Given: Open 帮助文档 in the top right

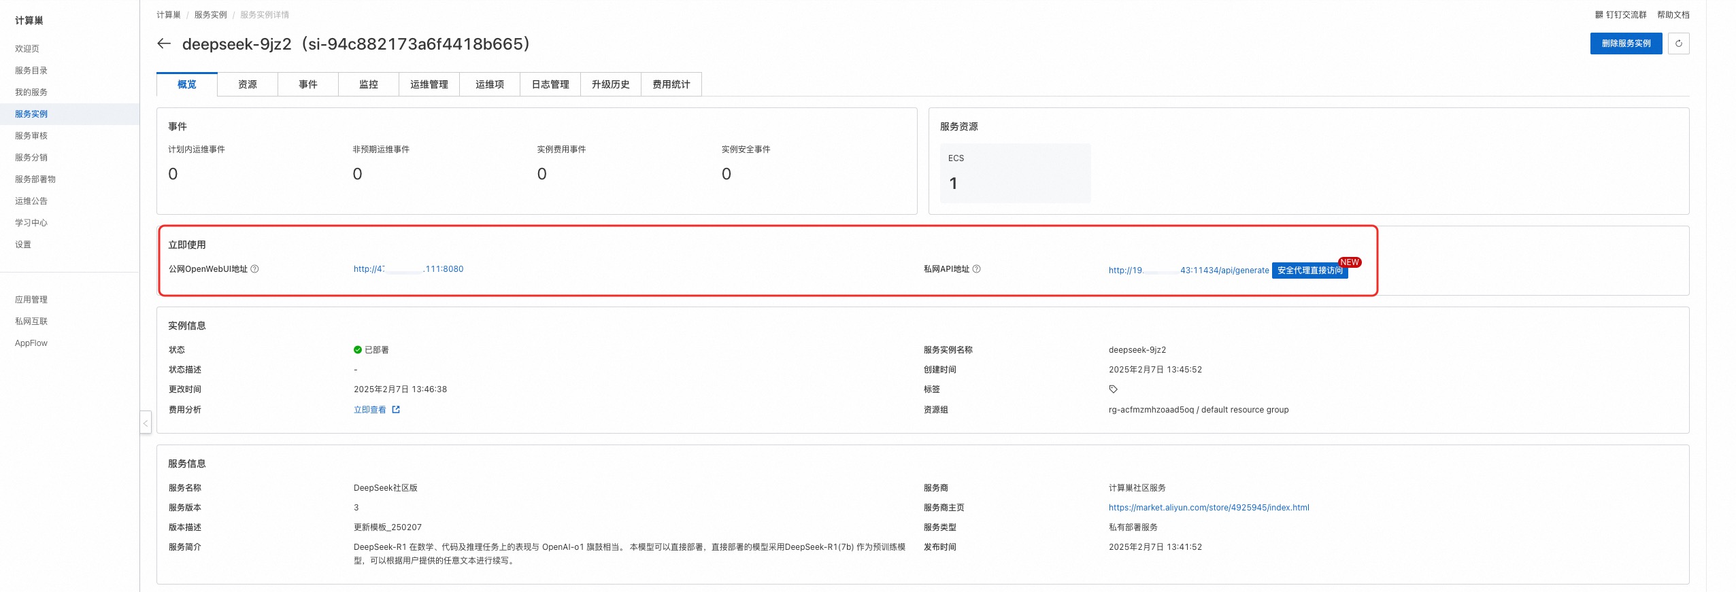Looking at the screenshot, I should 1673,15.
